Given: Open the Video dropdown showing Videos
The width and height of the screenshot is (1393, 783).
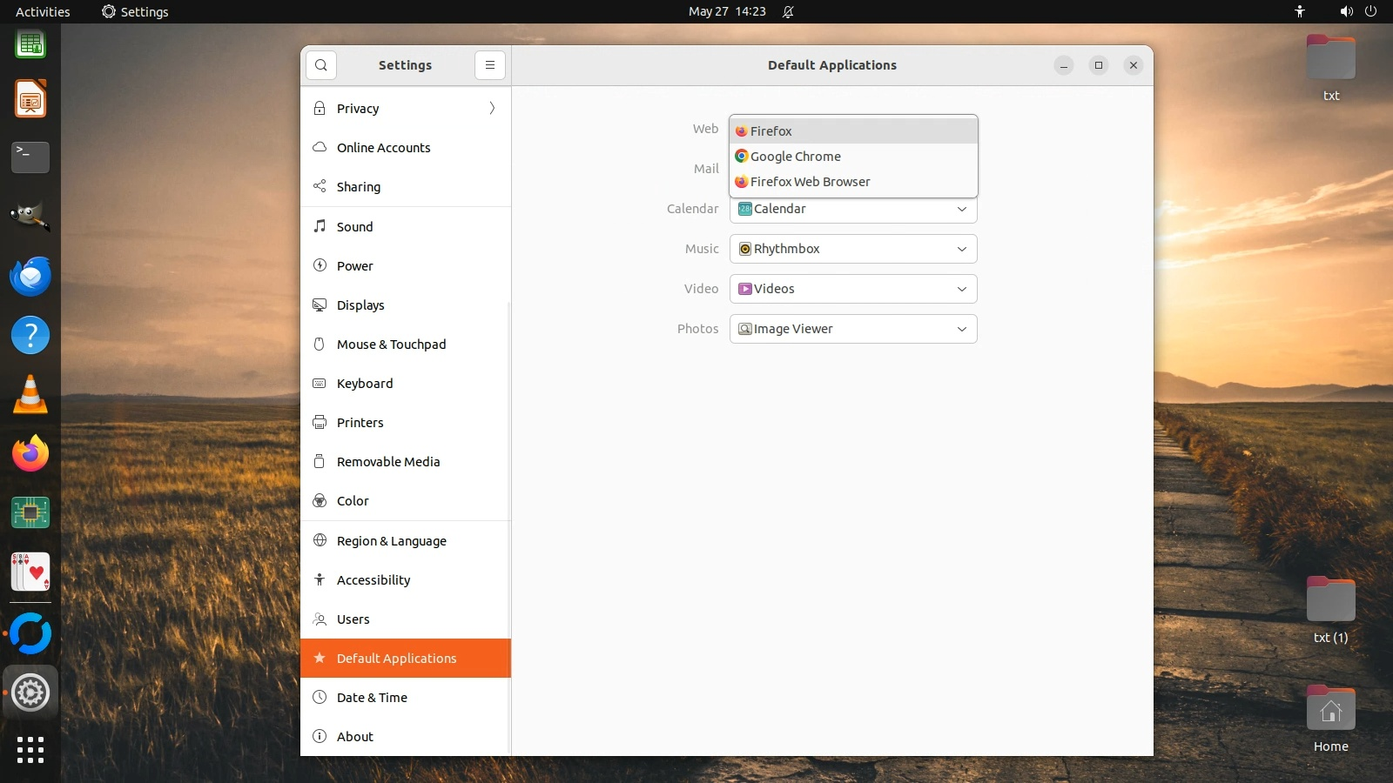Looking at the screenshot, I should [852, 289].
